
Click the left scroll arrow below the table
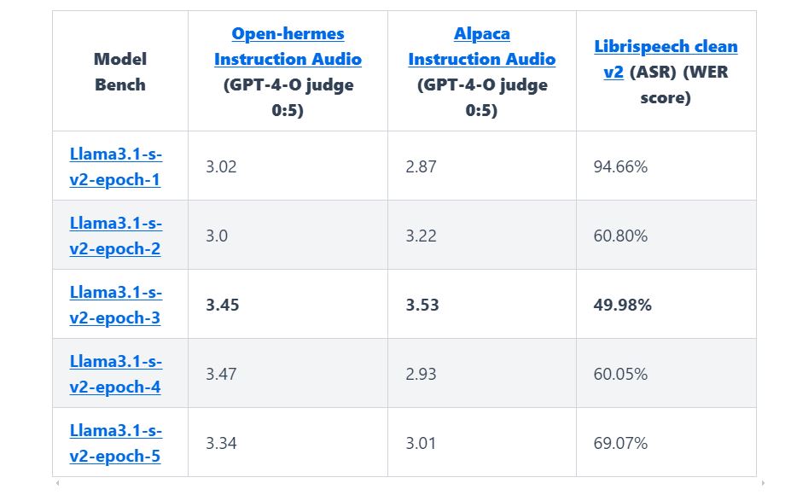coord(57,484)
